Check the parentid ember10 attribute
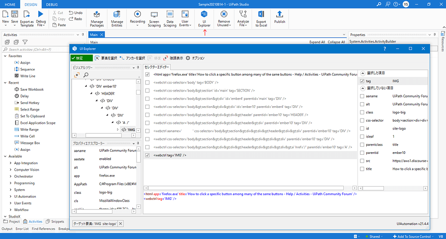The height and width of the screenshot is (239, 446). [x=362, y=153]
